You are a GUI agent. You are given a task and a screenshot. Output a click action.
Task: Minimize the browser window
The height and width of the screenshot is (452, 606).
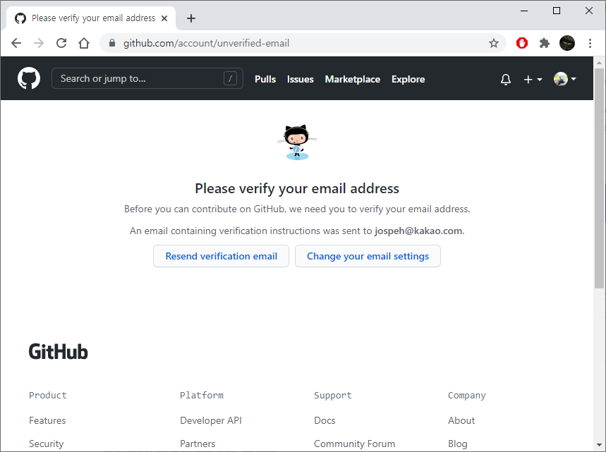pyautogui.click(x=524, y=11)
